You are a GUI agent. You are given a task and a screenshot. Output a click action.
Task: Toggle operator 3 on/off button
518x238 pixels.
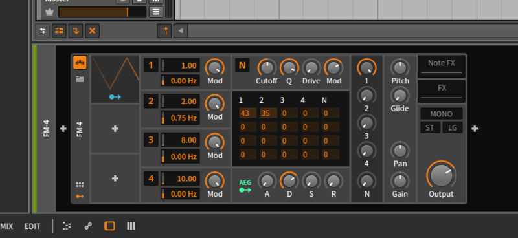click(151, 140)
